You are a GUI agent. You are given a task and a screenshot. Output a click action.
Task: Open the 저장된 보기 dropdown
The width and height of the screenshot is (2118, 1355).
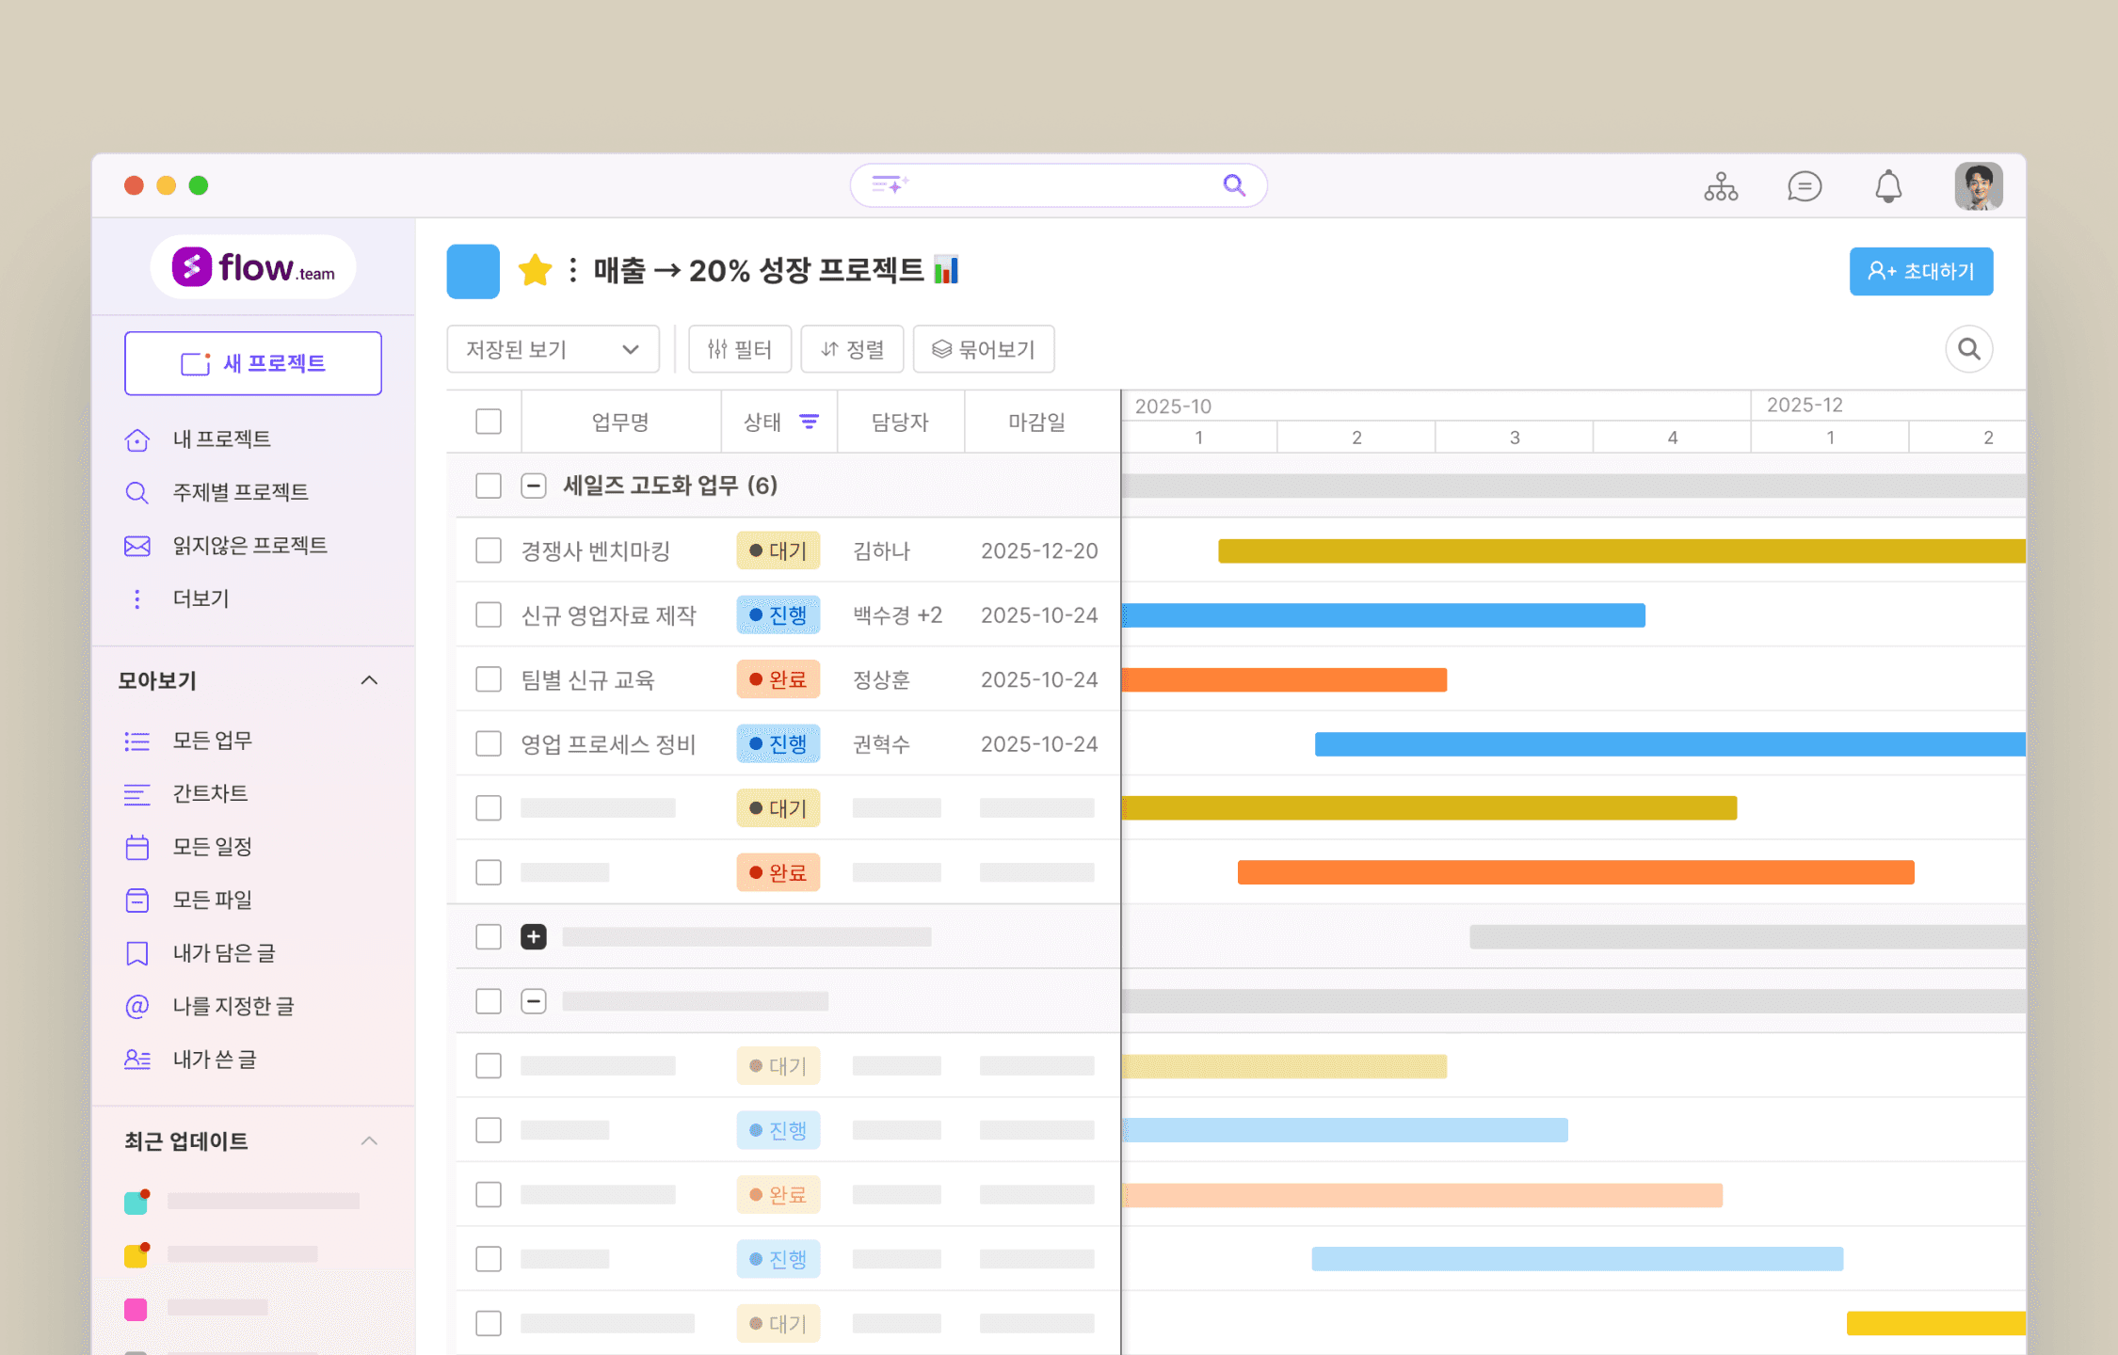553,349
